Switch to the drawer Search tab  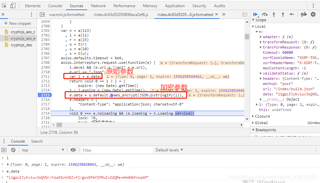(x=37, y=141)
